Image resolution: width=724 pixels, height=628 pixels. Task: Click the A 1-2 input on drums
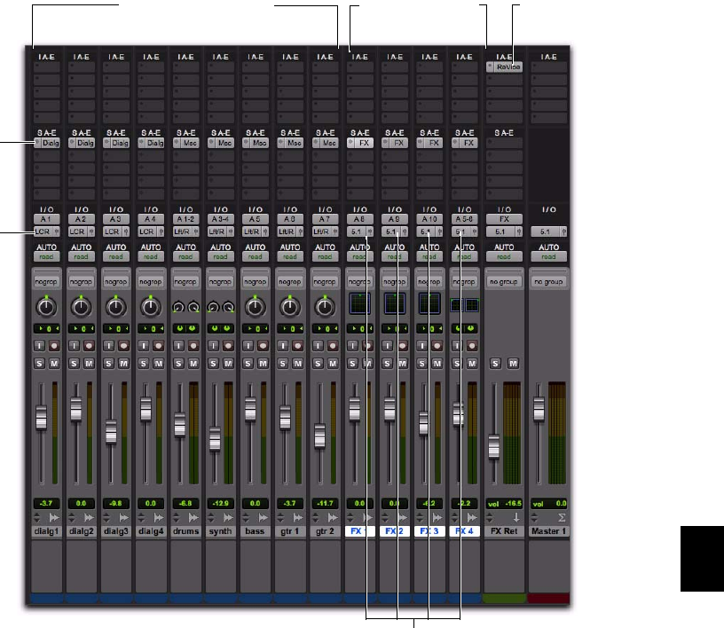185,217
